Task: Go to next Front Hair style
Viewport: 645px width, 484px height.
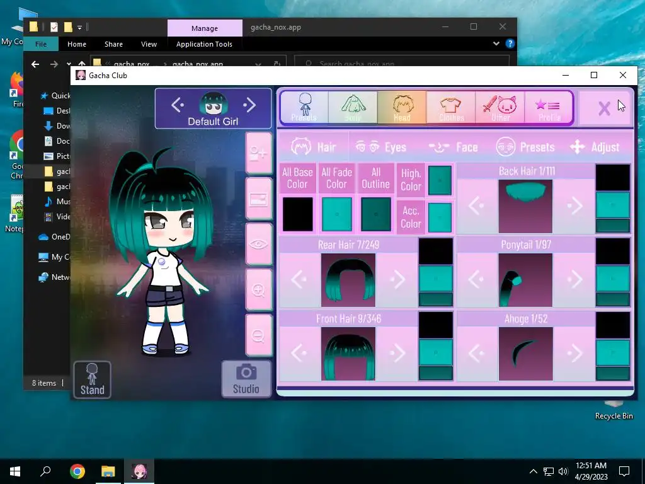Action: [x=397, y=353]
